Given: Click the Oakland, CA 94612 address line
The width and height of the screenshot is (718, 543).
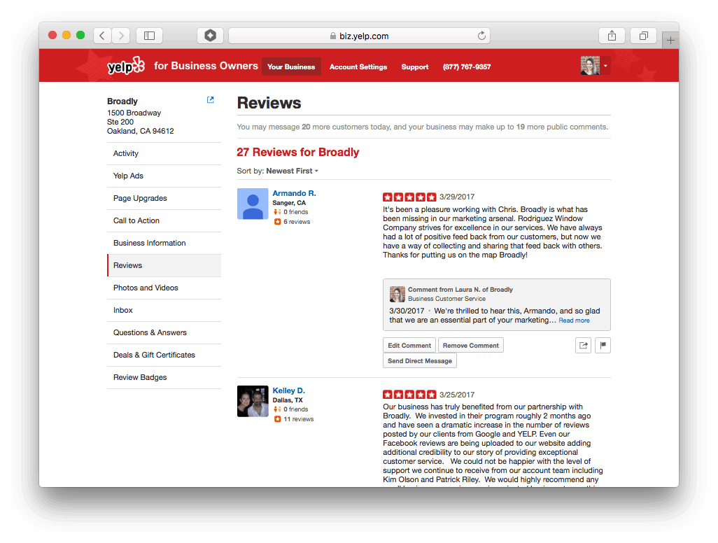Looking at the screenshot, I should coord(141,131).
